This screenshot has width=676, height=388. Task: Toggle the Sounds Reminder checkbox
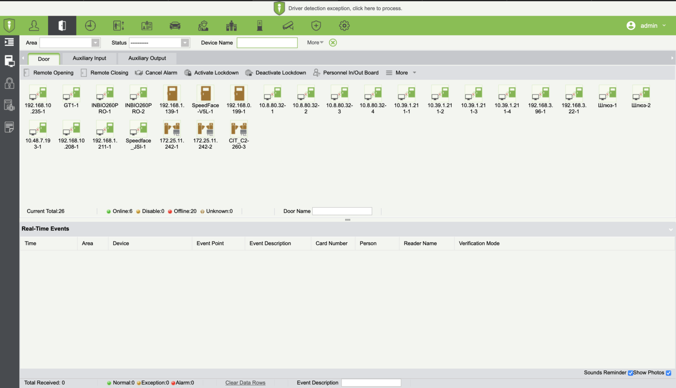(630, 373)
